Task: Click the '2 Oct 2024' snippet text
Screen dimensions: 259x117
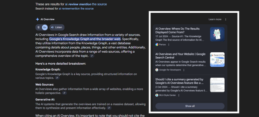Action: pyautogui.click(x=161, y=87)
